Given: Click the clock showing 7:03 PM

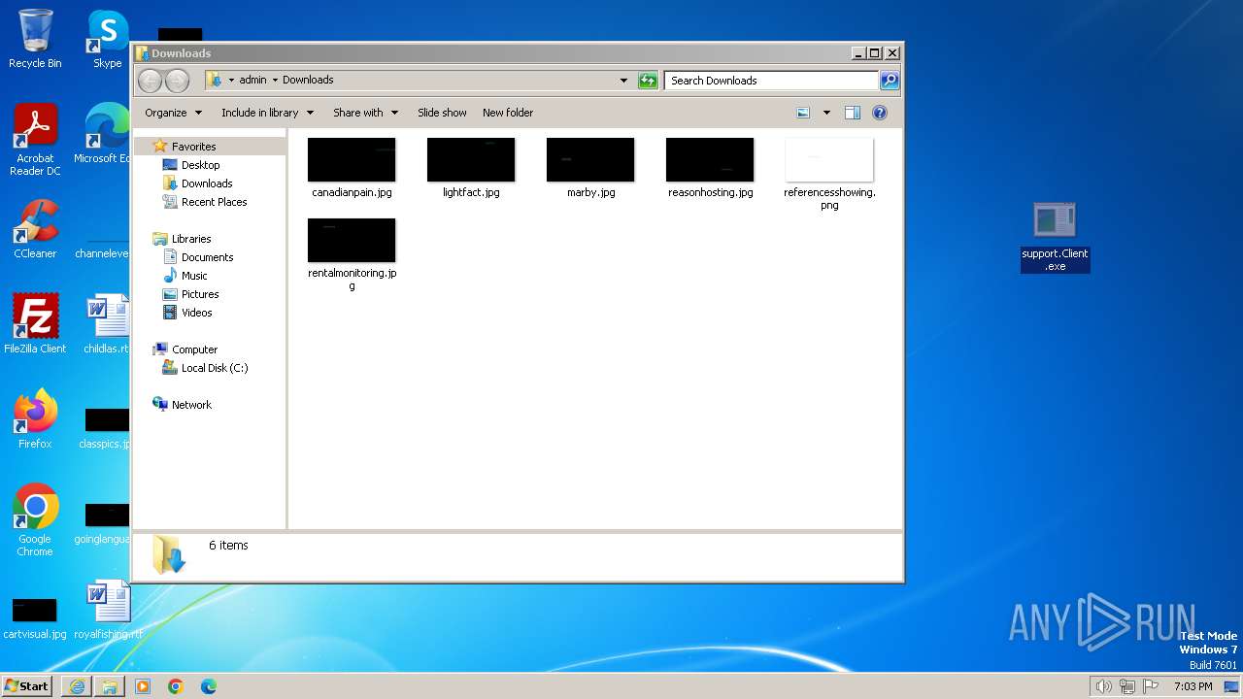Looking at the screenshot, I should [x=1193, y=686].
